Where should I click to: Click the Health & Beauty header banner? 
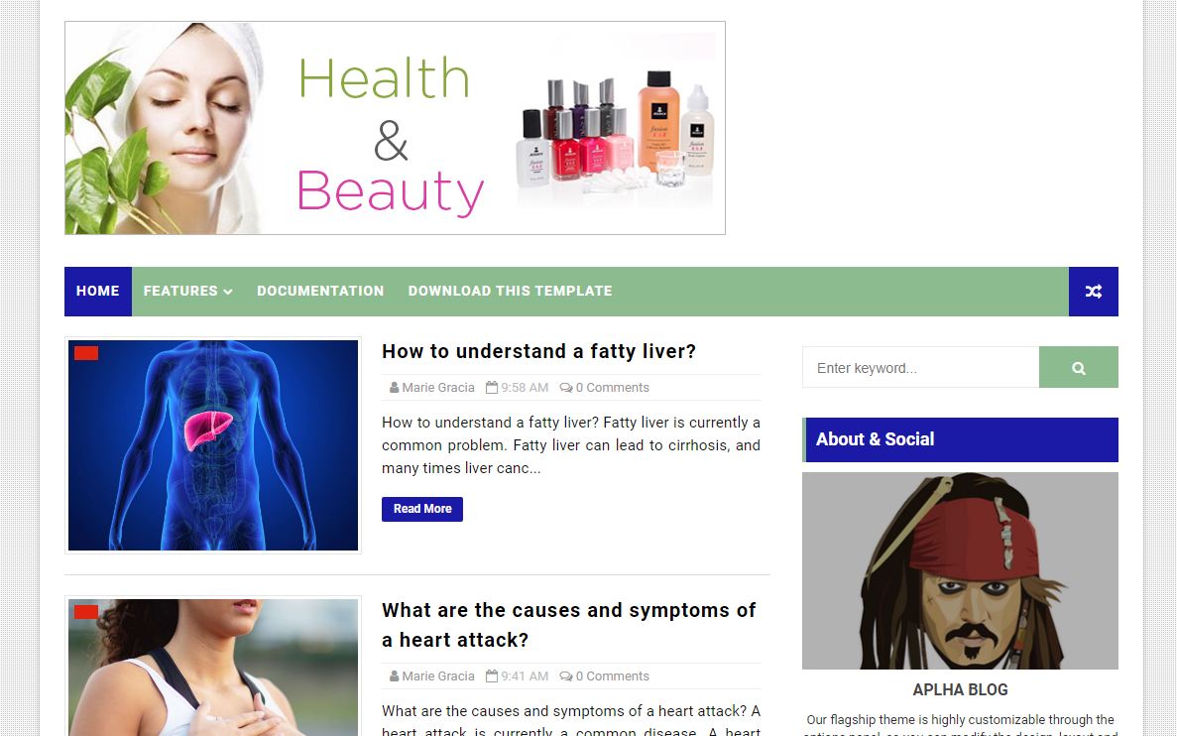395,128
